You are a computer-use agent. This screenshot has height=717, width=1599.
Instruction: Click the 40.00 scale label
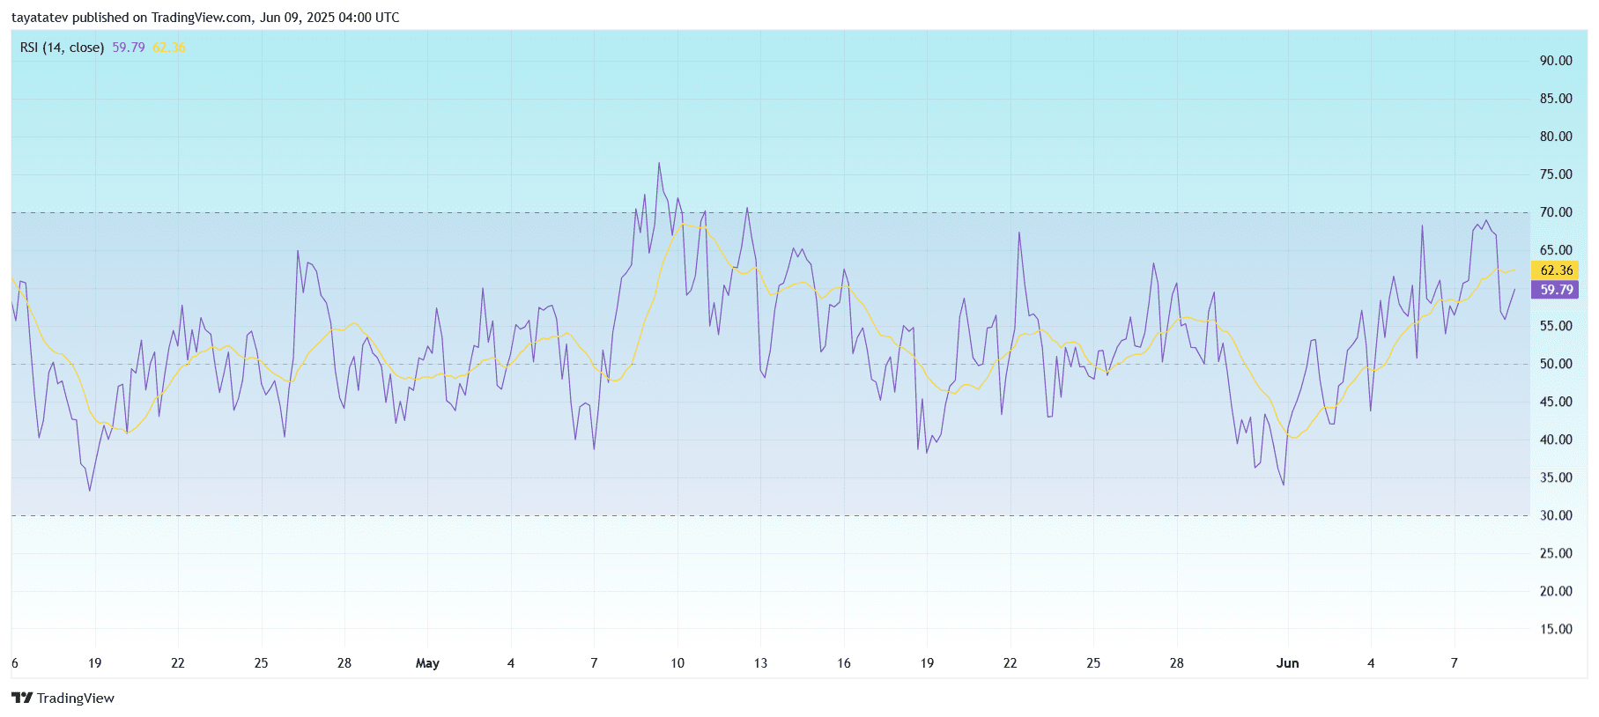pos(1556,440)
